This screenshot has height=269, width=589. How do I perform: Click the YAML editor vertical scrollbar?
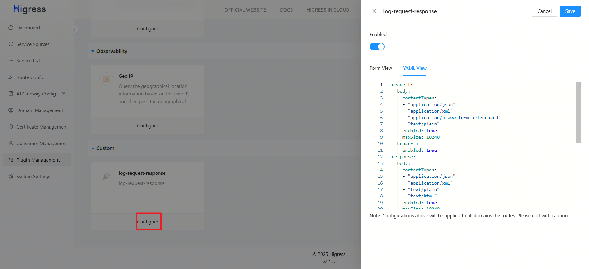point(578,112)
